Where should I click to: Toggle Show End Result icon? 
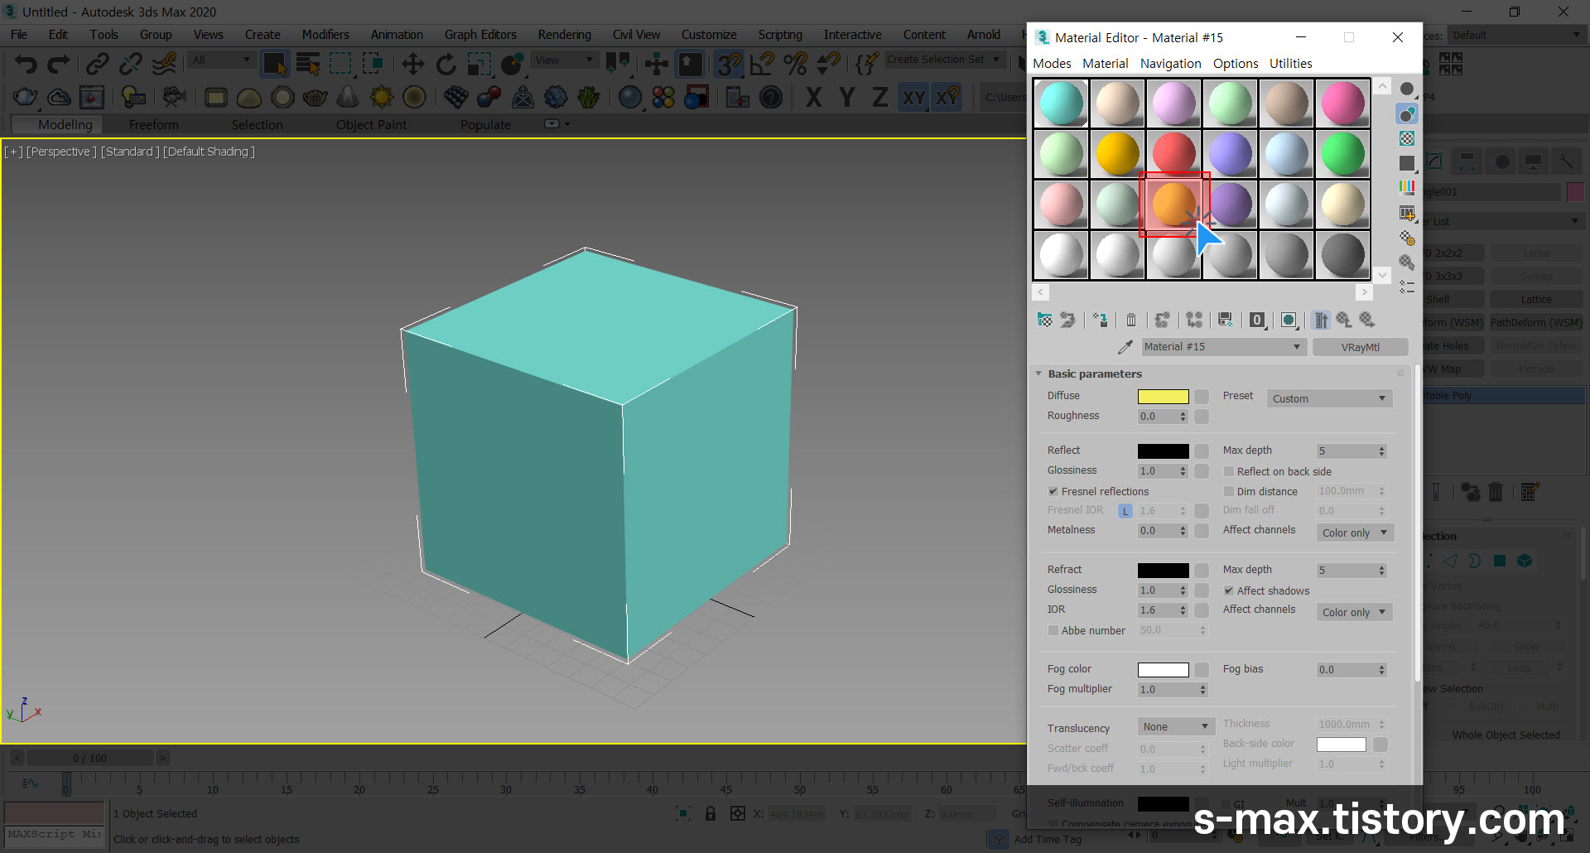click(x=1321, y=320)
